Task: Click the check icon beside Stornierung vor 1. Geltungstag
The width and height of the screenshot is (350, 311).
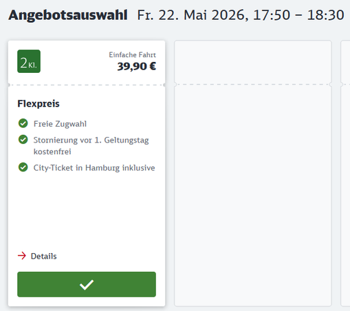Action: pos(23,140)
